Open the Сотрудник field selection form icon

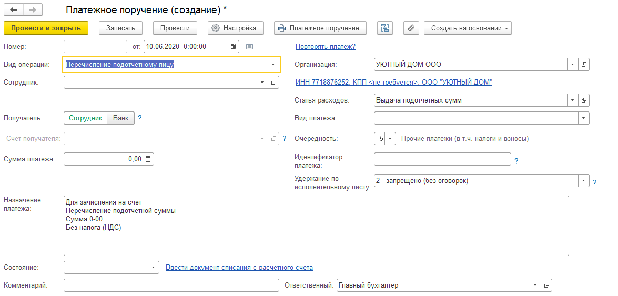(273, 83)
